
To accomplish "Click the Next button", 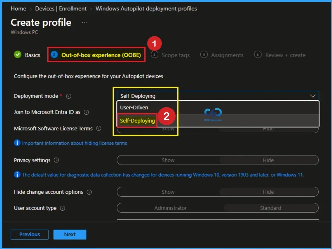I will coord(70,234).
